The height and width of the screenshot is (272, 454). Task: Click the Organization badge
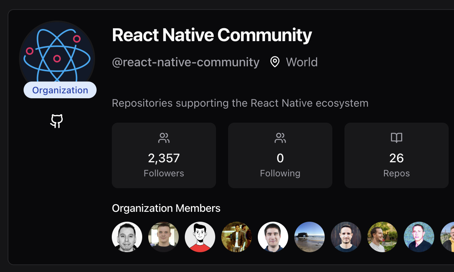tap(60, 90)
